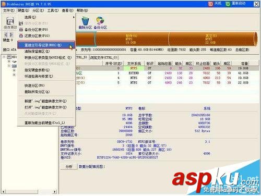Expand the first child under extended partition

tap(14, 70)
